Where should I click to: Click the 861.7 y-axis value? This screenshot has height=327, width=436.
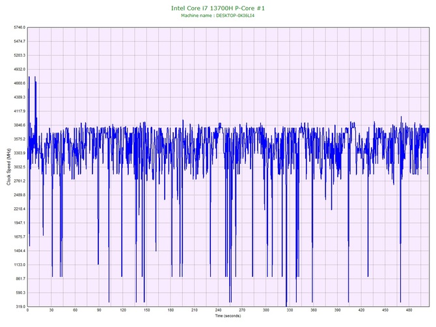click(20, 279)
